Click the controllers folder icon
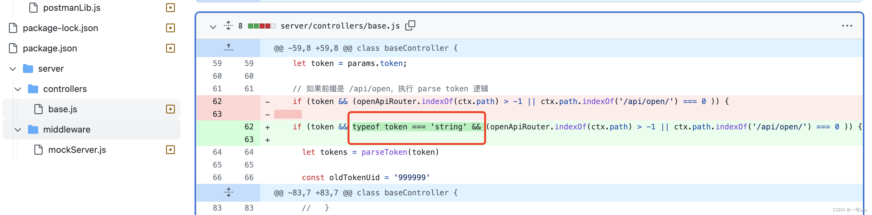The width and height of the screenshot is (872, 215). [33, 89]
